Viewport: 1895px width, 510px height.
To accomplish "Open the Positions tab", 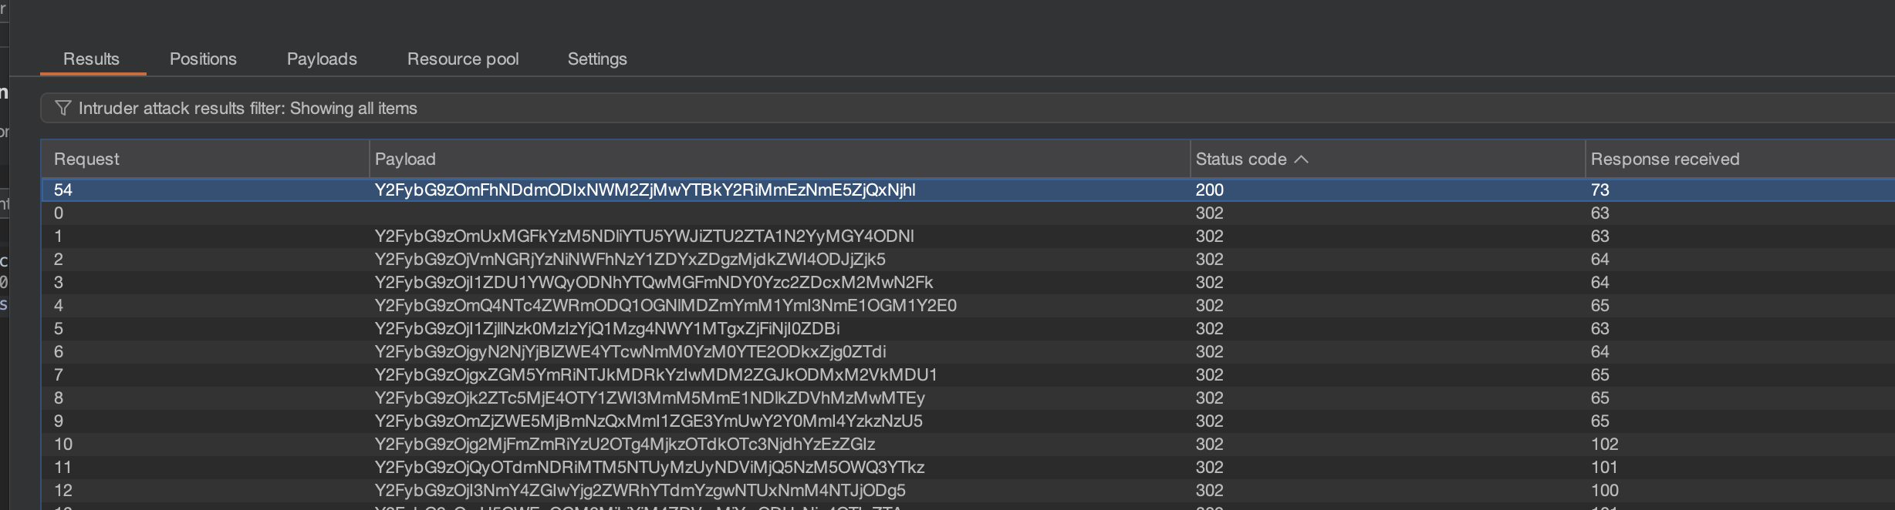I will [203, 59].
